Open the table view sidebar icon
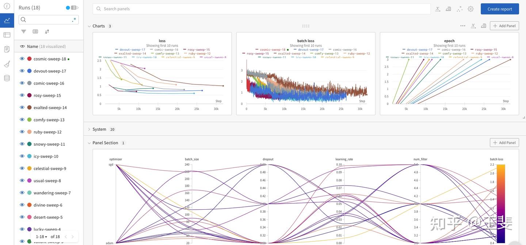The width and height of the screenshot is (526, 245). [7, 35]
